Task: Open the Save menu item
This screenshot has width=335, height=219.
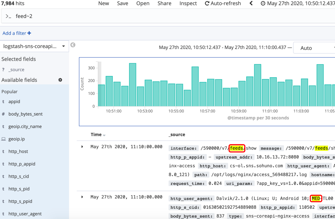Action: click(x=123, y=3)
